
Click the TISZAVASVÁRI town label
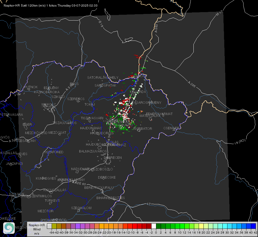(x=92, y=118)
